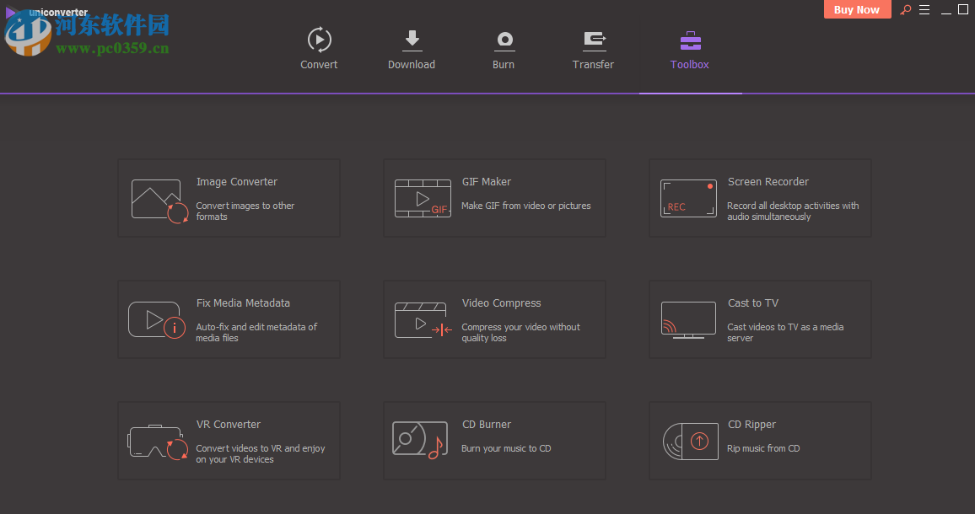Open the GIF Maker tool icon
Viewport: 975px width, 514px height.
(422, 198)
